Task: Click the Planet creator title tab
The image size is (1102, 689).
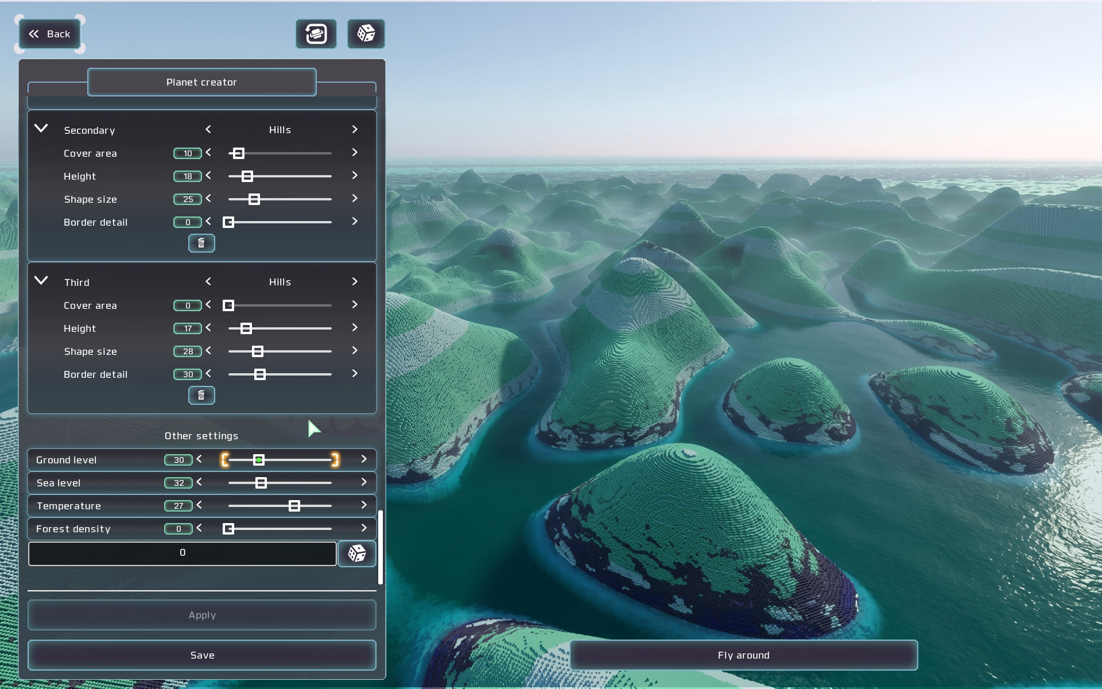Action: pyautogui.click(x=201, y=82)
